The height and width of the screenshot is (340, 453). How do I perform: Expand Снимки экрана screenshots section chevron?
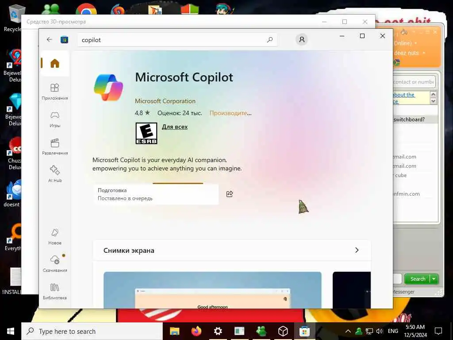pyautogui.click(x=357, y=250)
